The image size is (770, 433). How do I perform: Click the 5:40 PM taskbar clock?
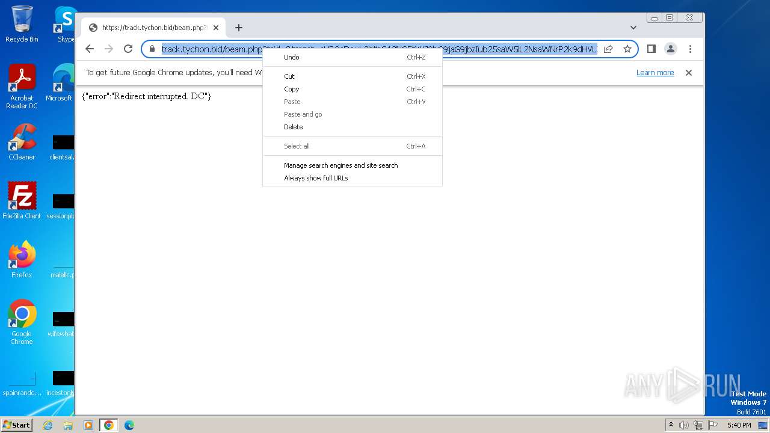click(x=739, y=425)
